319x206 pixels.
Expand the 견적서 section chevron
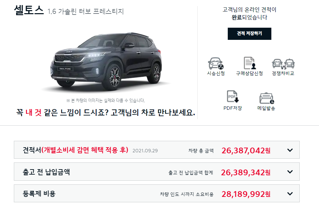[290, 150]
